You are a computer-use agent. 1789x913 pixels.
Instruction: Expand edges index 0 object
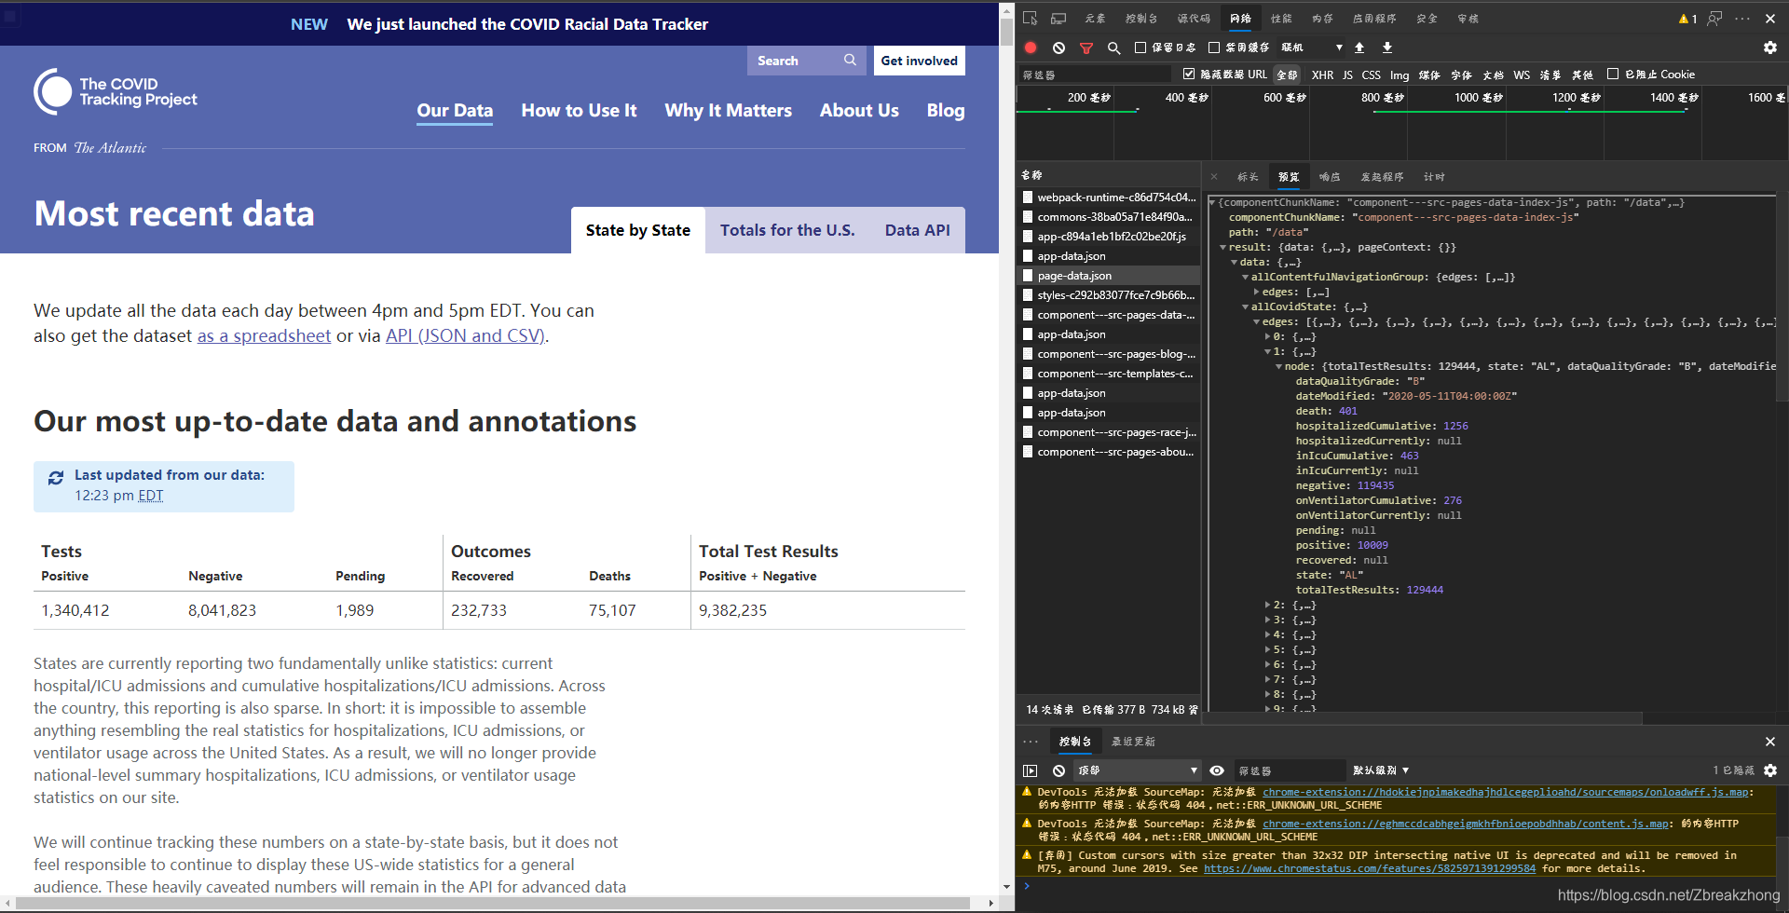1267,336
